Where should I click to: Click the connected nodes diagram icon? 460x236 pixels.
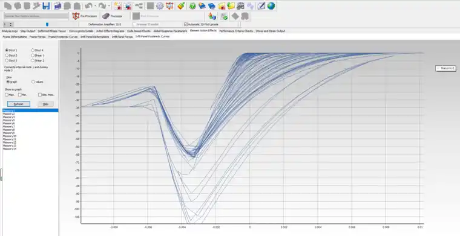(x=139, y=5)
